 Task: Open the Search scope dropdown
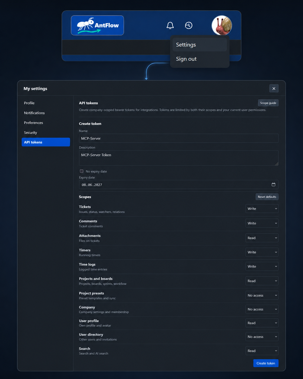point(262,351)
